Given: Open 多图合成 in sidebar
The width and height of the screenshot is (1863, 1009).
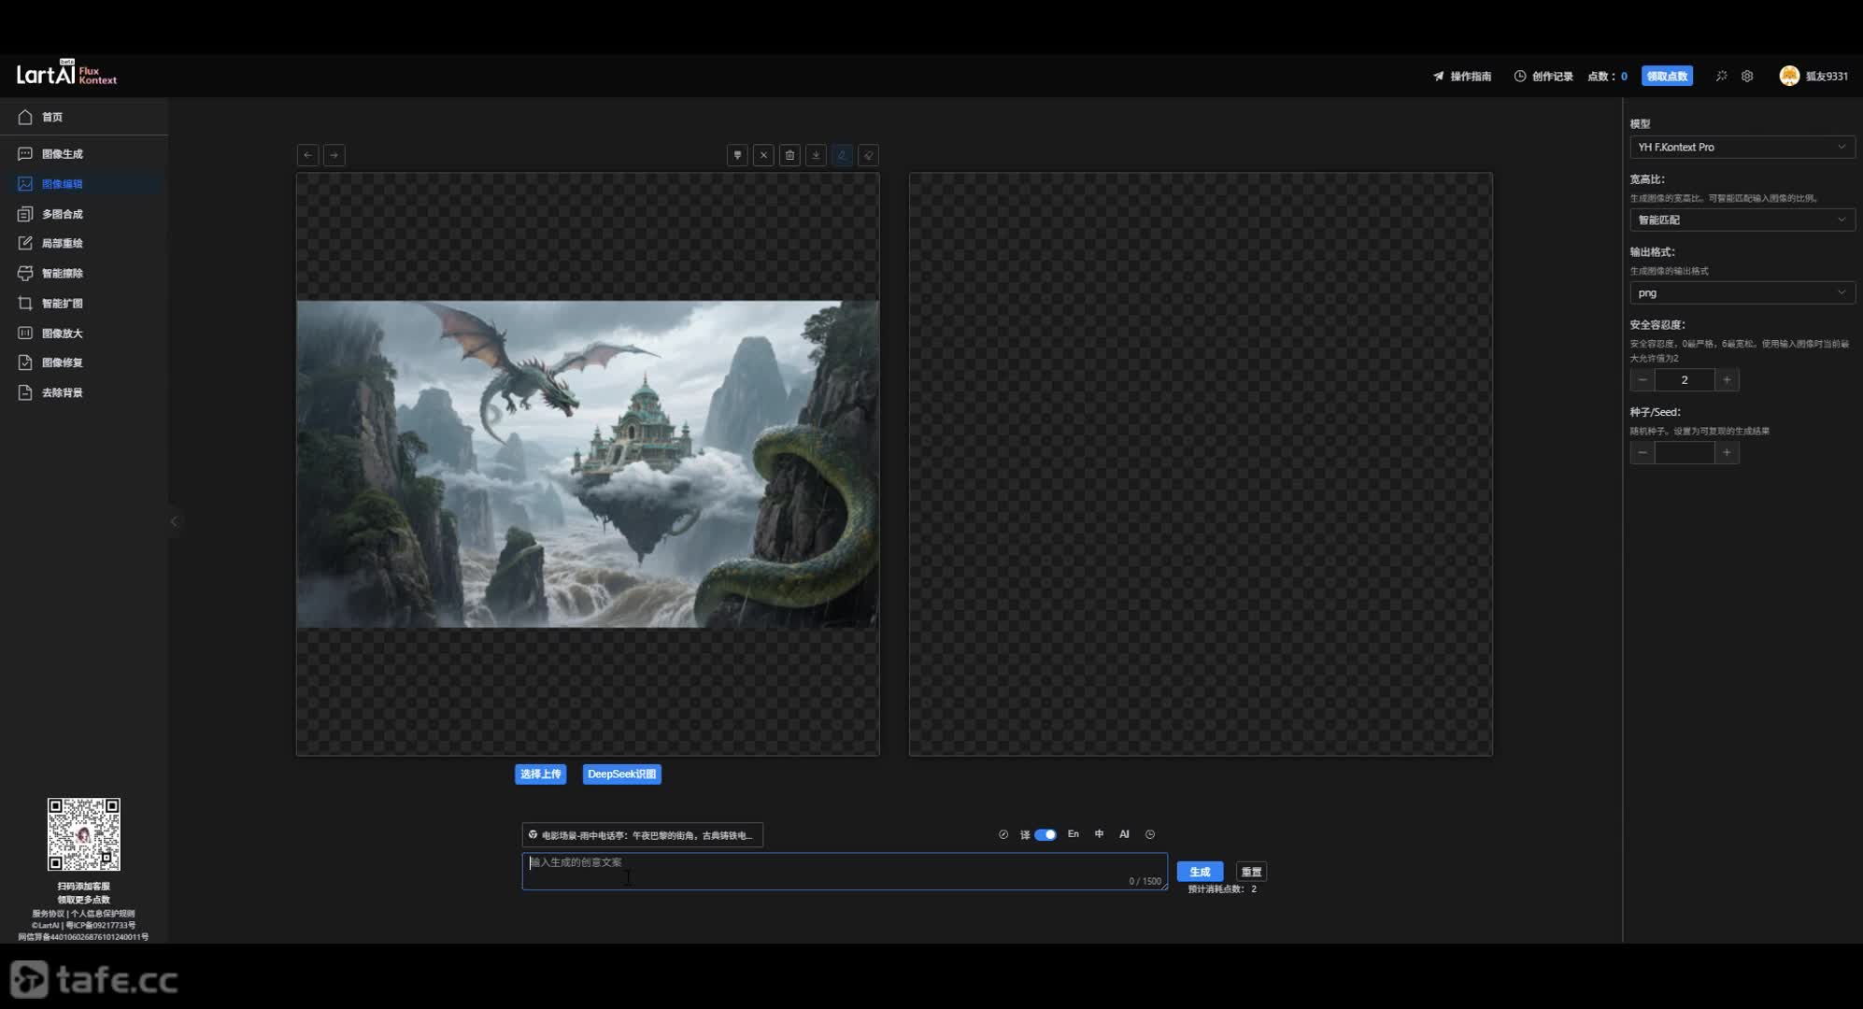Looking at the screenshot, I should (84, 214).
